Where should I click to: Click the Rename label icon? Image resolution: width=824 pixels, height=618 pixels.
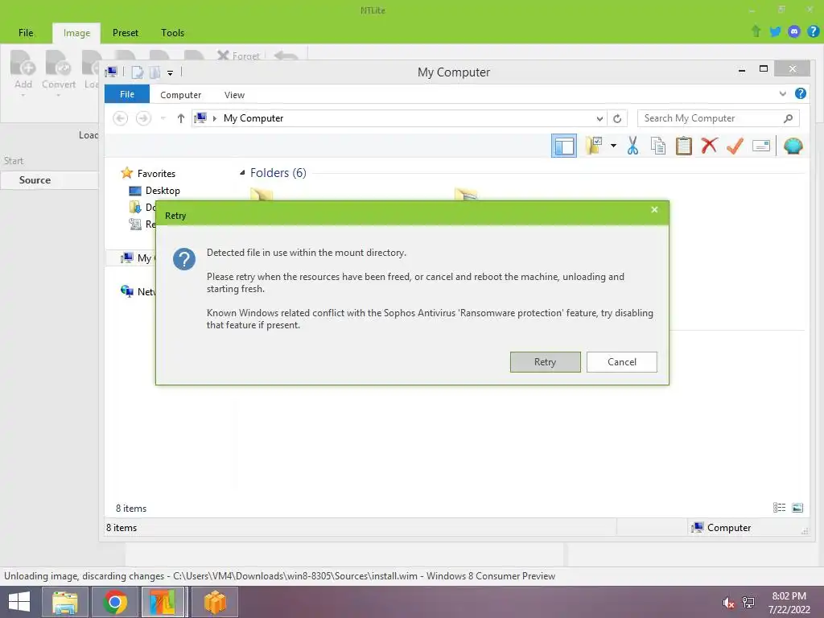click(761, 146)
